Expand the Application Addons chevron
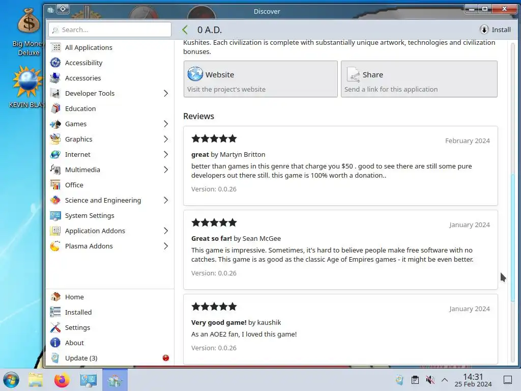This screenshot has width=521, height=391. [166, 231]
